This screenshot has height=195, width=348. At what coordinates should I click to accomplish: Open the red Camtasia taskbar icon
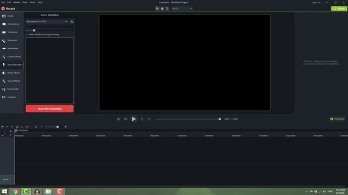(59, 191)
